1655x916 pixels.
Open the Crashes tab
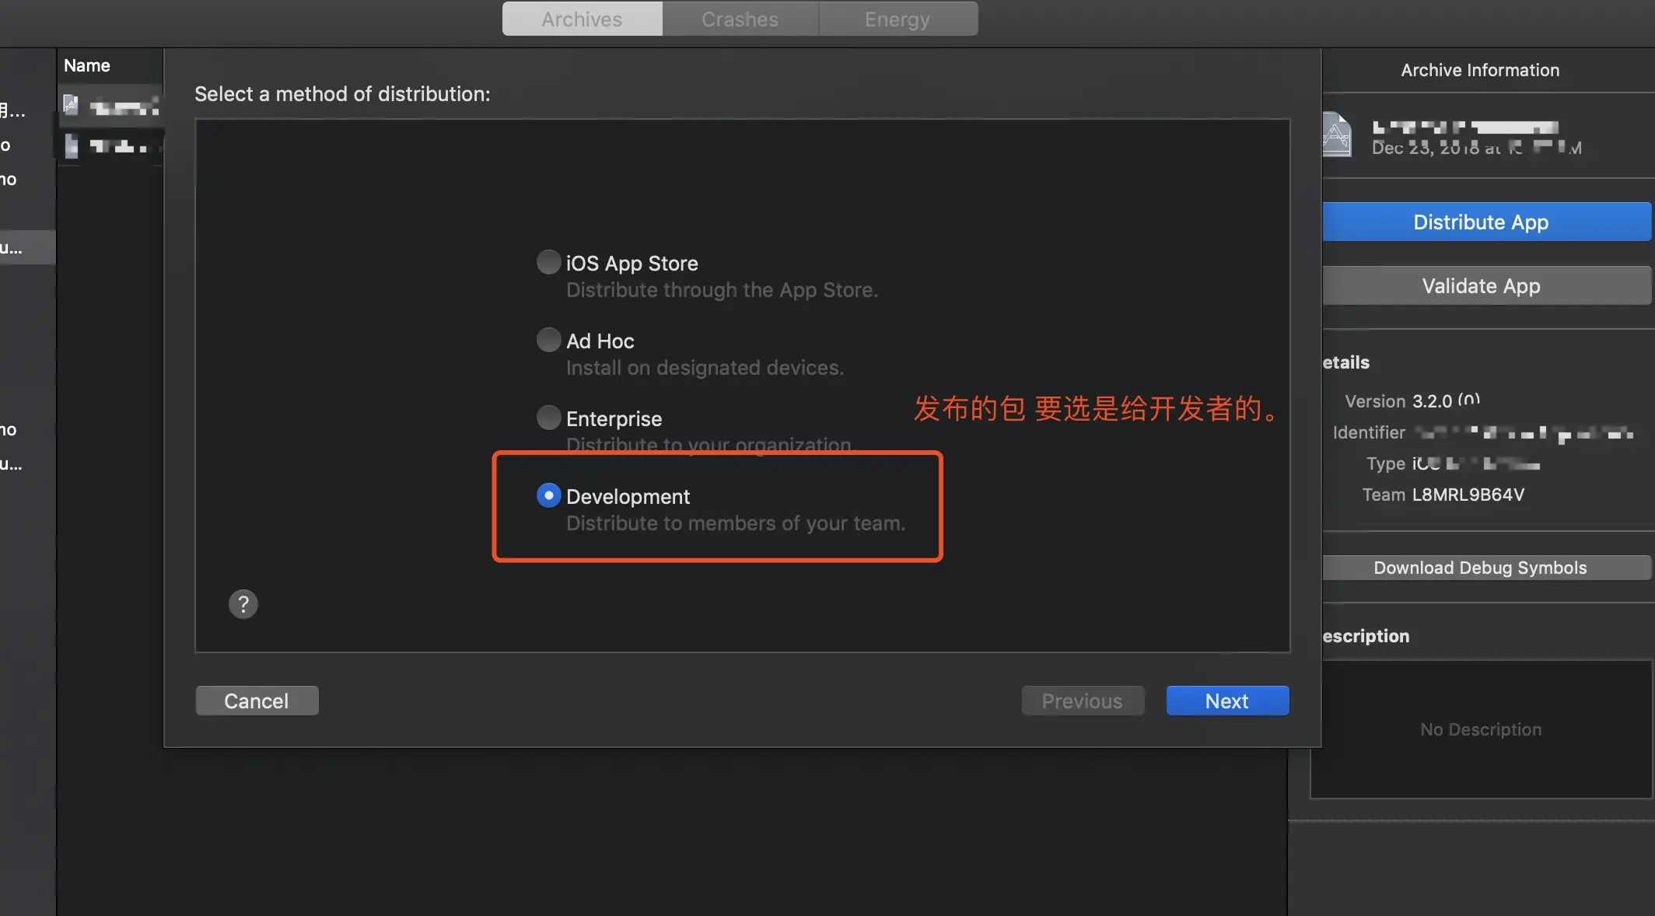point(740,19)
